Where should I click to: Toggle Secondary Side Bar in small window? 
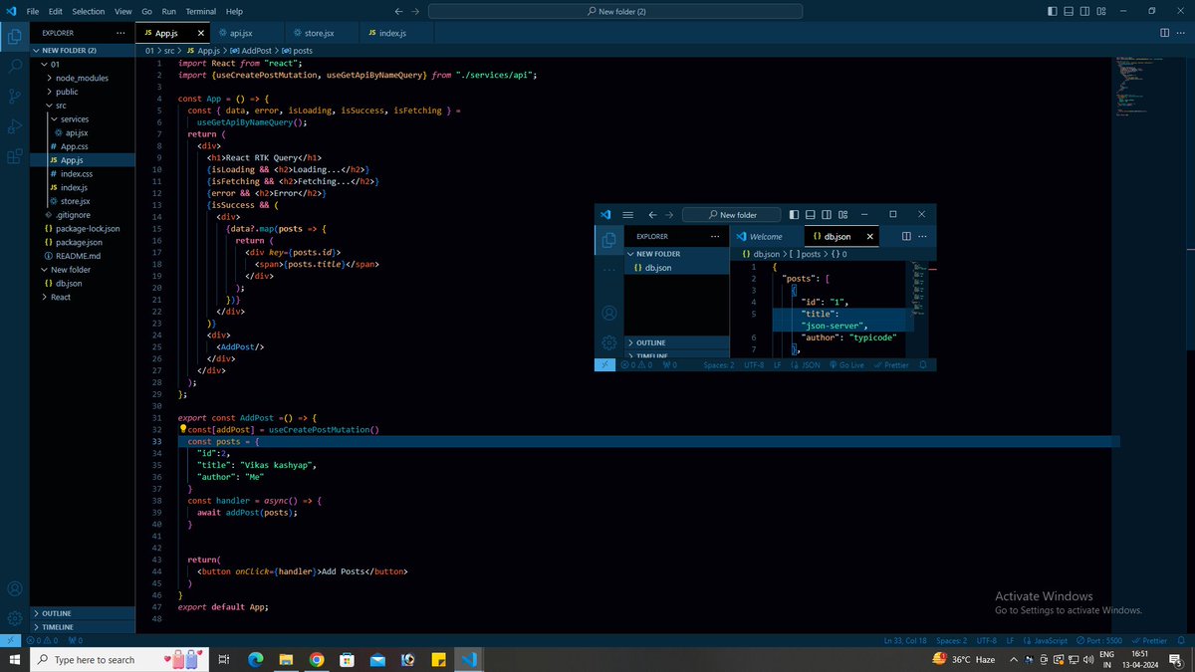[x=827, y=214]
